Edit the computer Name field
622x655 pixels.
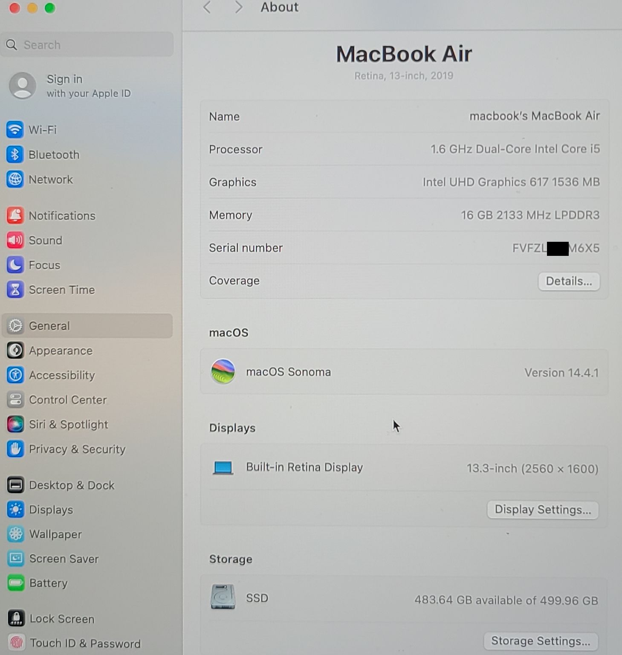[534, 116]
